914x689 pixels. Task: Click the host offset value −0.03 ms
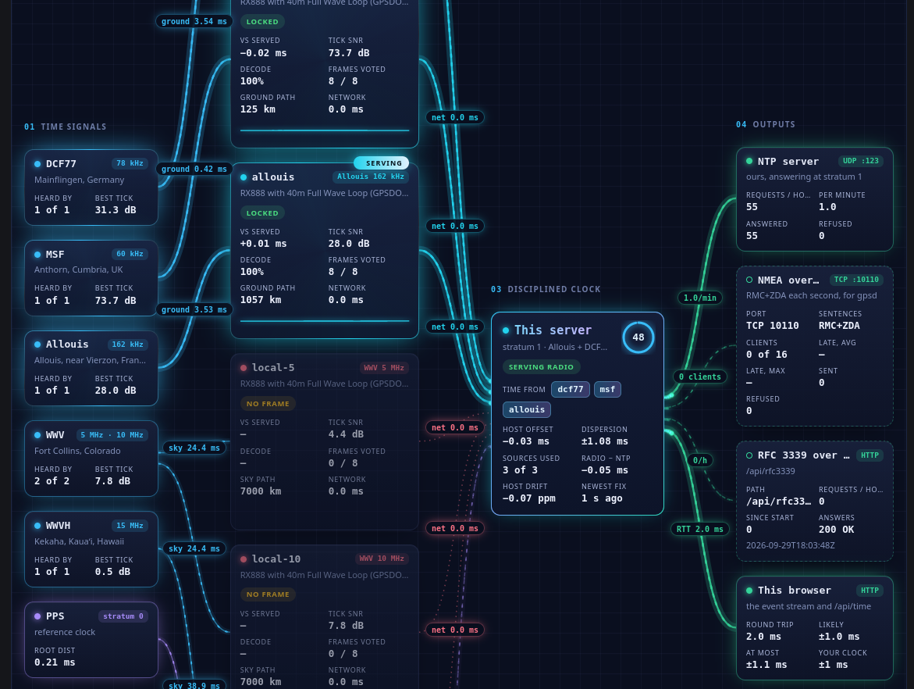[526, 441]
